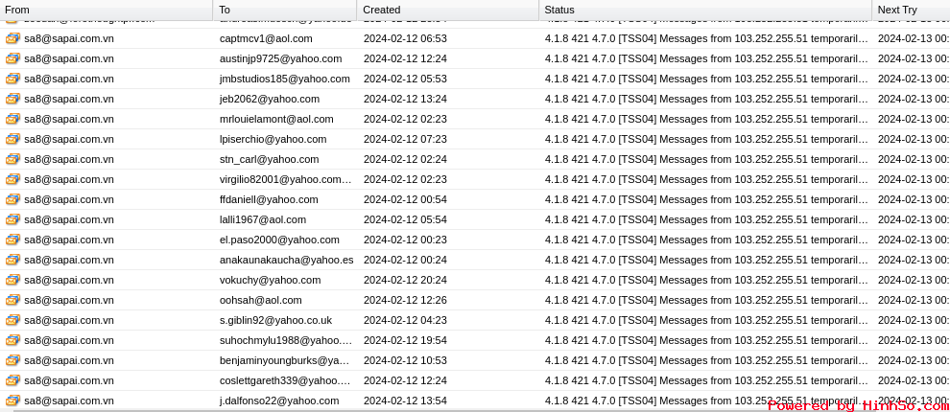Click the mail icon for virgilio82001 row
Screen dimensions: 950x412
pyautogui.click(x=12, y=179)
